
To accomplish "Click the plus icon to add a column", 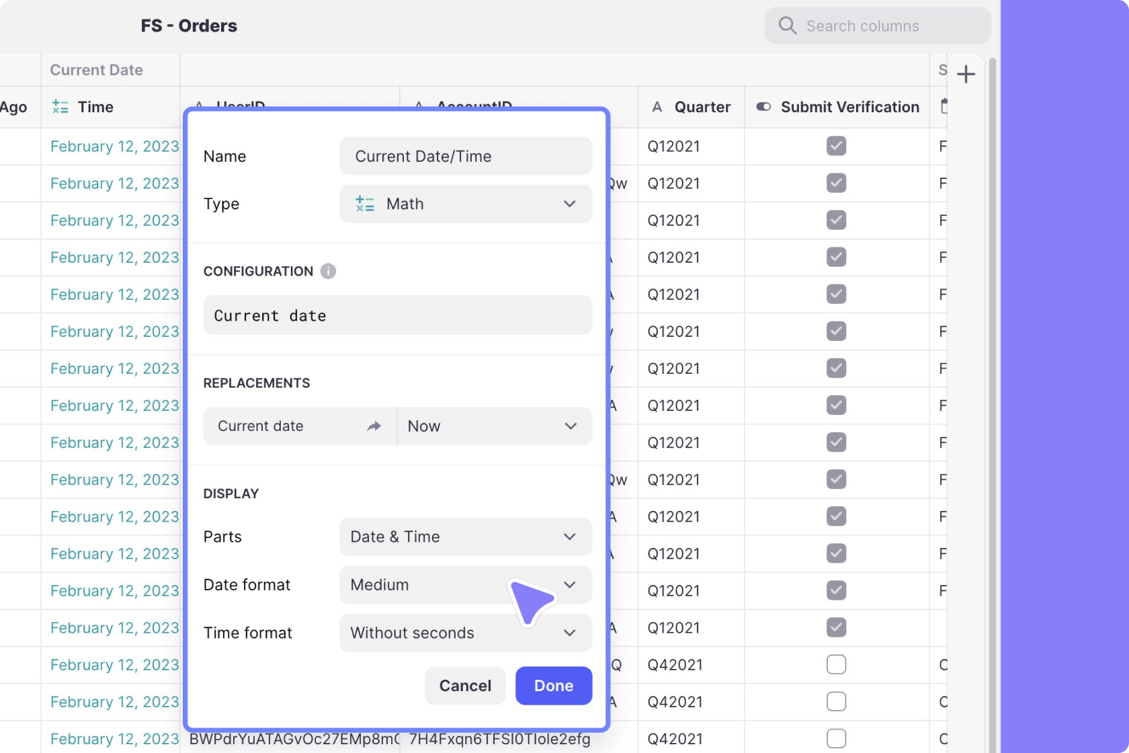I will pyautogui.click(x=966, y=73).
